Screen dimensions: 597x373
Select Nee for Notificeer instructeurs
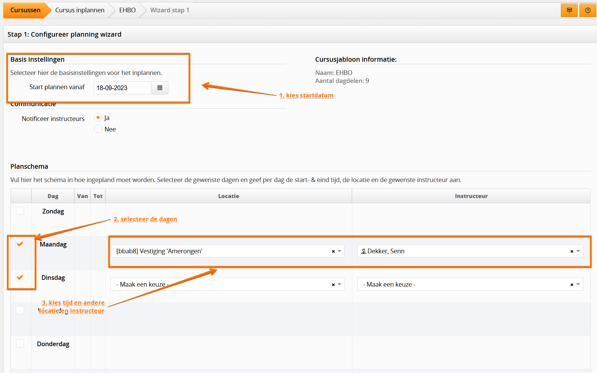(98, 129)
